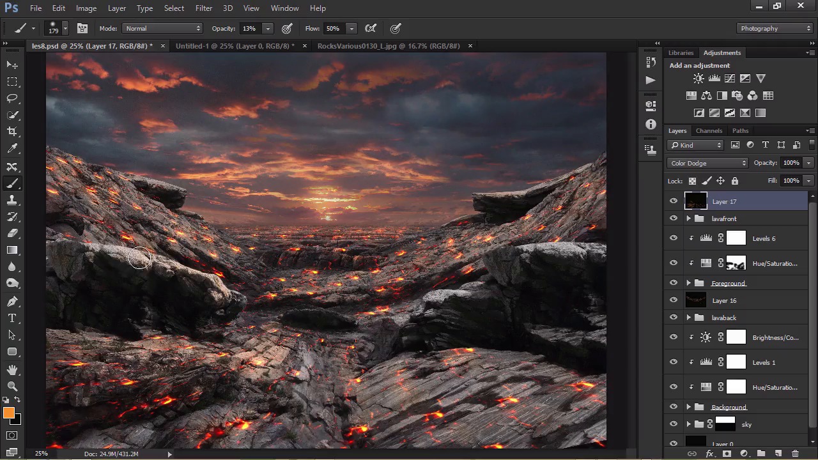This screenshot has height=460, width=818.
Task: Switch to RocksVarious0130_L.jpg document tab
Action: [x=389, y=46]
